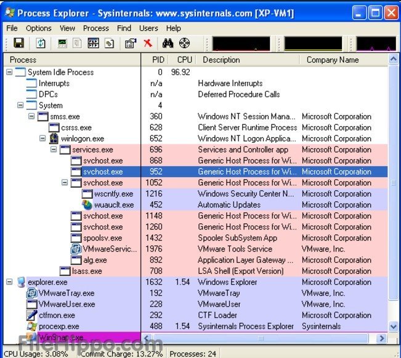Open the Help menu
401x358 pixels.
tap(173, 28)
